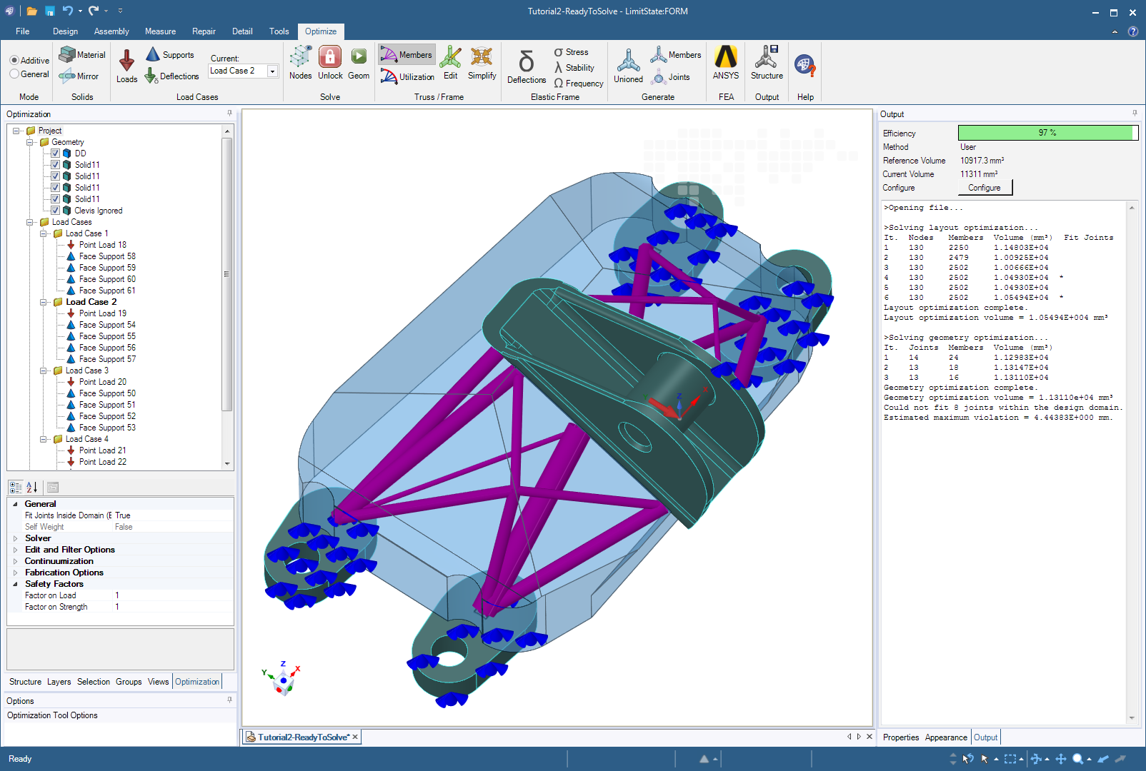Run the Frequency analysis
The height and width of the screenshot is (771, 1146).
(x=578, y=84)
